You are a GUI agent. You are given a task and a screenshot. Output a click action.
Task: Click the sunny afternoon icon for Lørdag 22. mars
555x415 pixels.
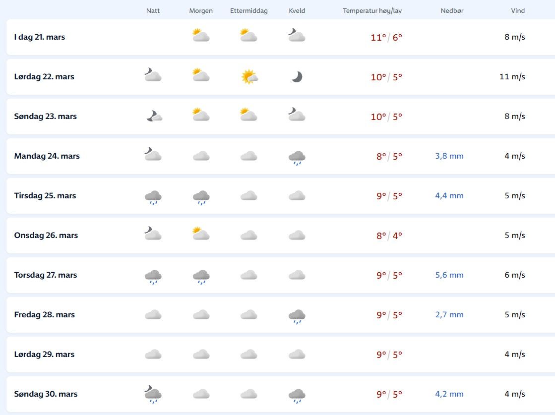pyautogui.click(x=249, y=76)
